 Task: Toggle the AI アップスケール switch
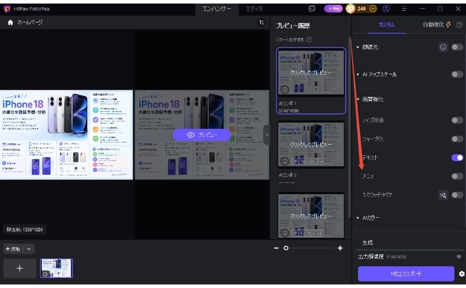coord(457,74)
